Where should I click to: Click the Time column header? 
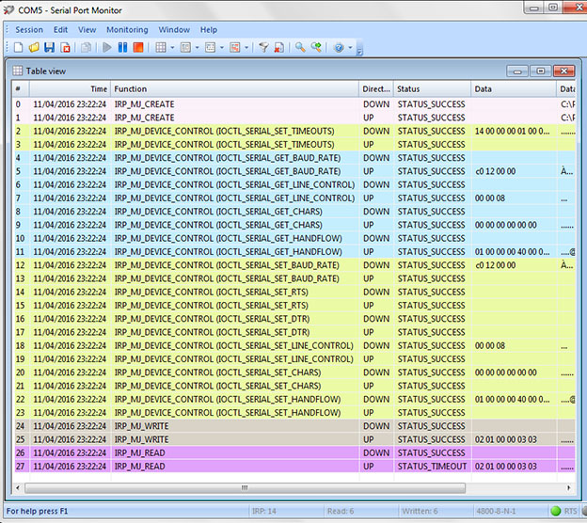click(x=70, y=89)
